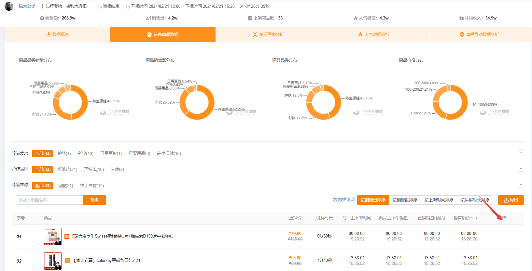
Task: Click the 导出 export button
Action: pos(511,200)
